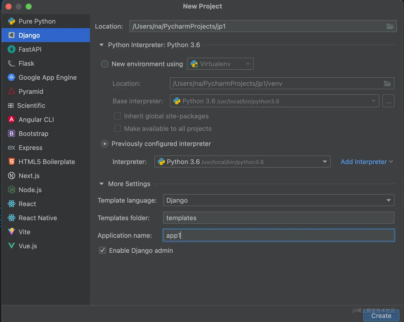404x322 pixels.
Task: Collapse the Python Interpreter section
Action: point(102,45)
